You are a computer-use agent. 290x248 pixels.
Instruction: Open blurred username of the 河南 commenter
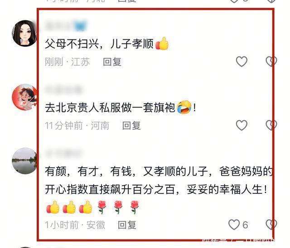tap(63, 89)
